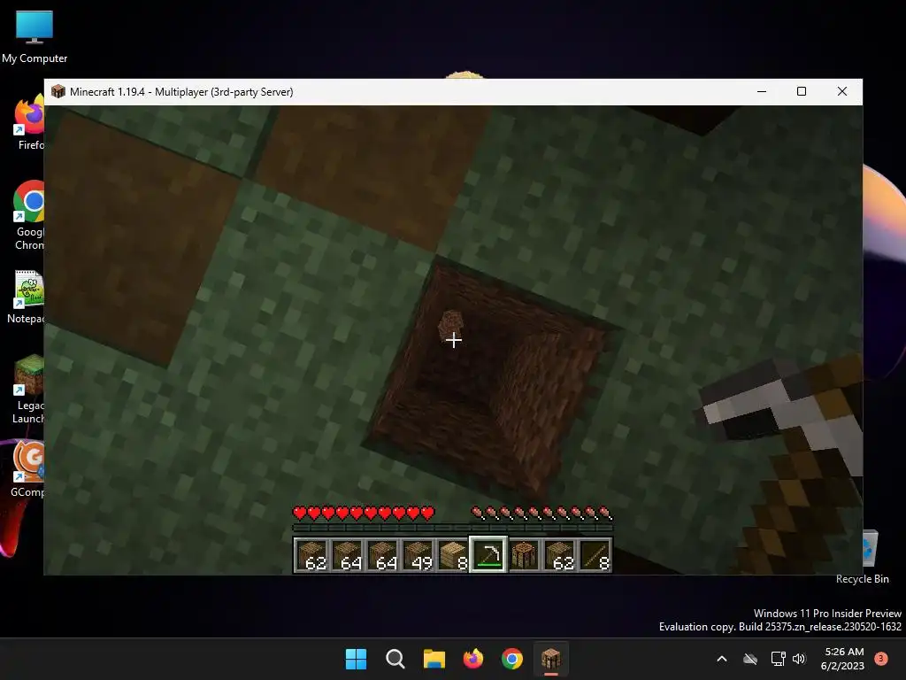The width and height of the screenshot is (906, 680).
Task: Select the 64-log stack beside the 49 stack
Action: pos(382,554)
